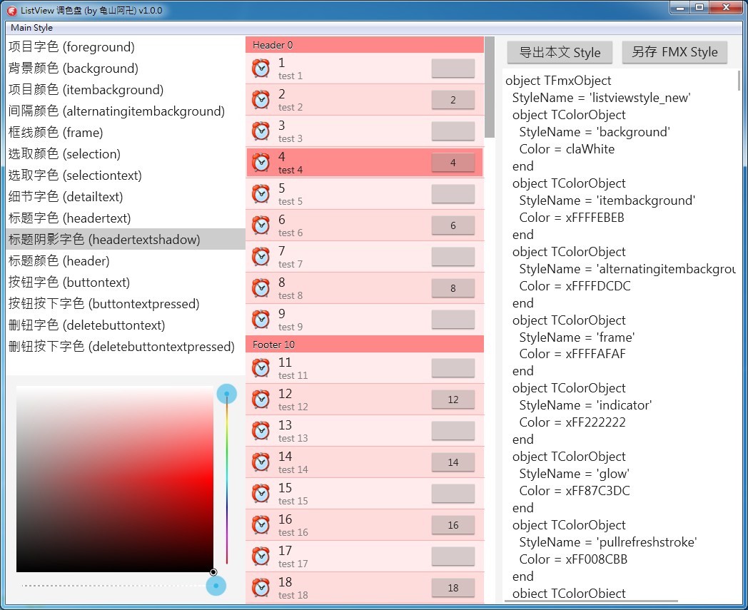Viewport: 748px width, 610px height.
Task: Click the alarm clock icon in row 2
Action: click(261, 100)
